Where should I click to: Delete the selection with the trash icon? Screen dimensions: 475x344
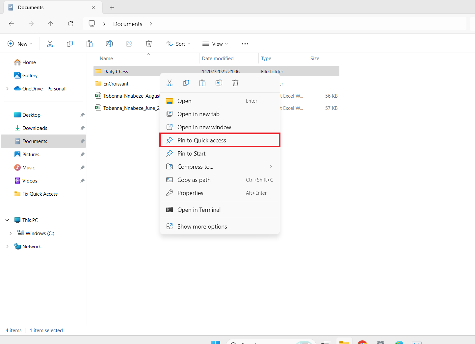pyautogui.click(x=235, y=83)
